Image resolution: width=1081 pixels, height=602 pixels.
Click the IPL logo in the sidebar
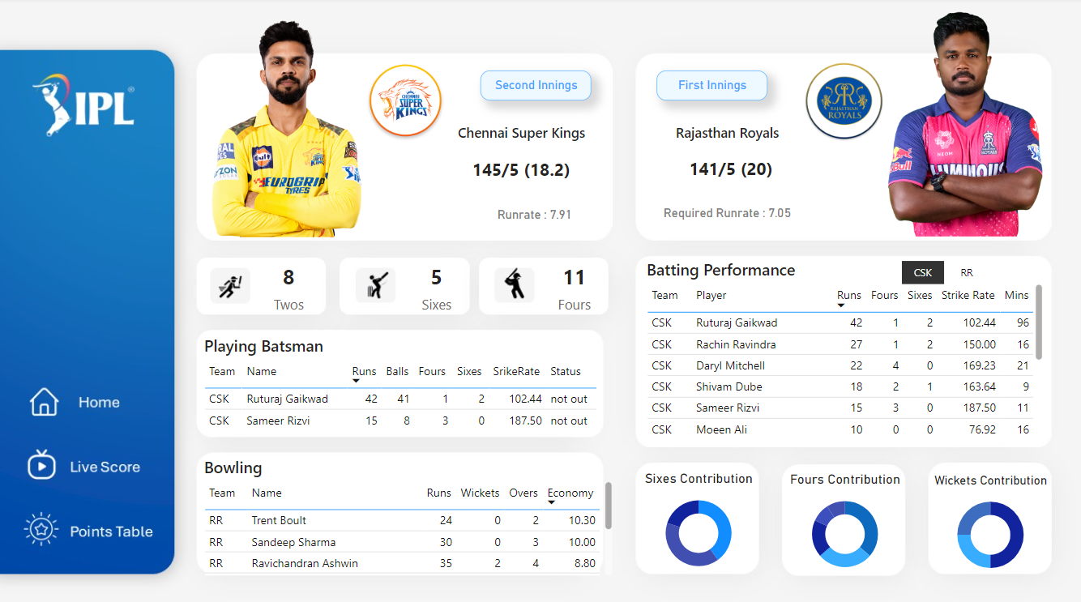pos(83,105)
